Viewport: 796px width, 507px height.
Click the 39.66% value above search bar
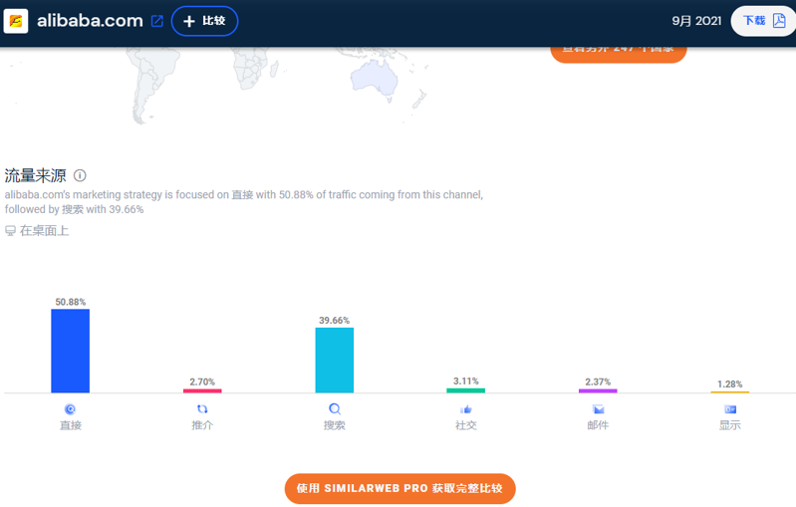(x=334, y=321)
